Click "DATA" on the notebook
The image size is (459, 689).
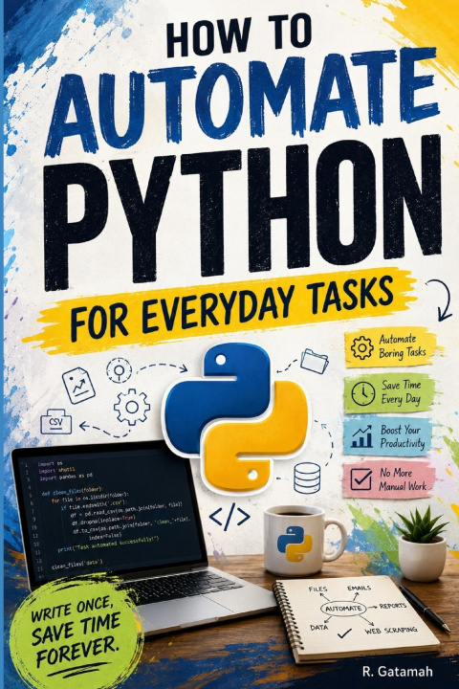(318, 628)
